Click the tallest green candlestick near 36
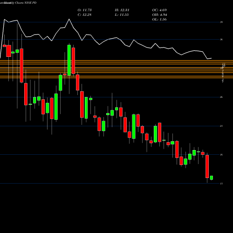Viewport: 233px width, 233px height. coord(69,60)
